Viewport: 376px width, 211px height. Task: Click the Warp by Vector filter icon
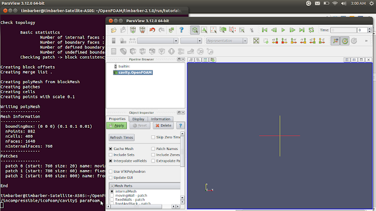[x=190, y=52]
